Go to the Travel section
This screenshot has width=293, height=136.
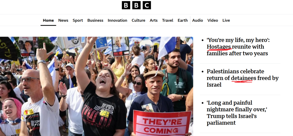(168, 20)
